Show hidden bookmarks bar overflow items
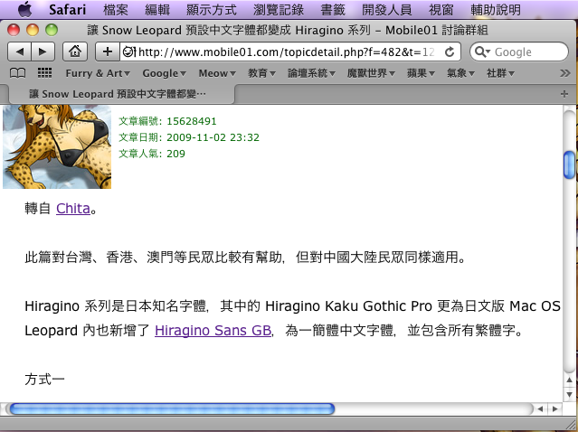Image resolution: width=578 pixels, height=432 pixels. pyautogui.click(x=564, y=73)
